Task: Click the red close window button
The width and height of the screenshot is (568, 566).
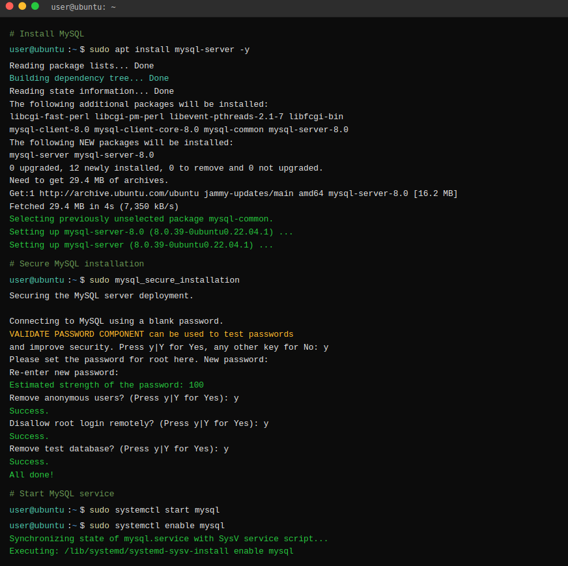Action: tap(10, 6)
